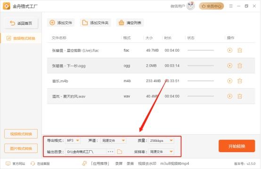
Task: Expand the 质量 256kbps dropdown
Action: point(161,140)
